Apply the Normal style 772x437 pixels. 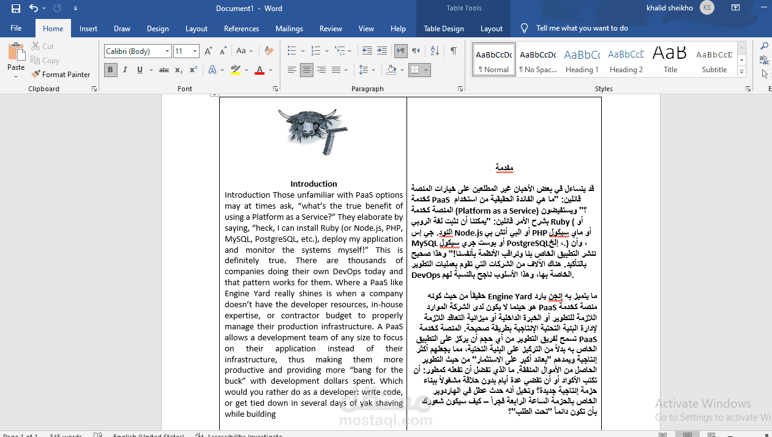pyautogui.click(x=493, y=59)
